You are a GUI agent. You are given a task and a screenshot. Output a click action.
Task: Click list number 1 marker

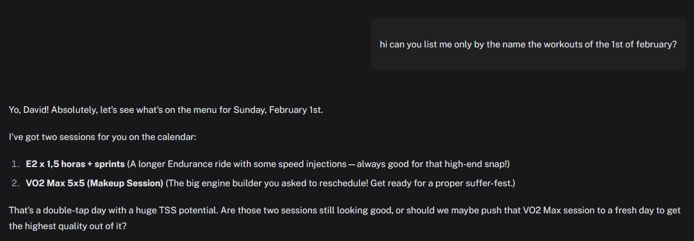[x=15, y=164]
